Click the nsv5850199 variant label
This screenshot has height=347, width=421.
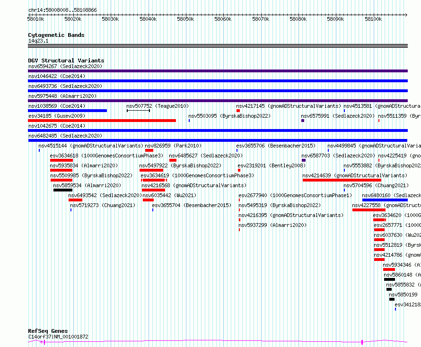pos(403,295)
